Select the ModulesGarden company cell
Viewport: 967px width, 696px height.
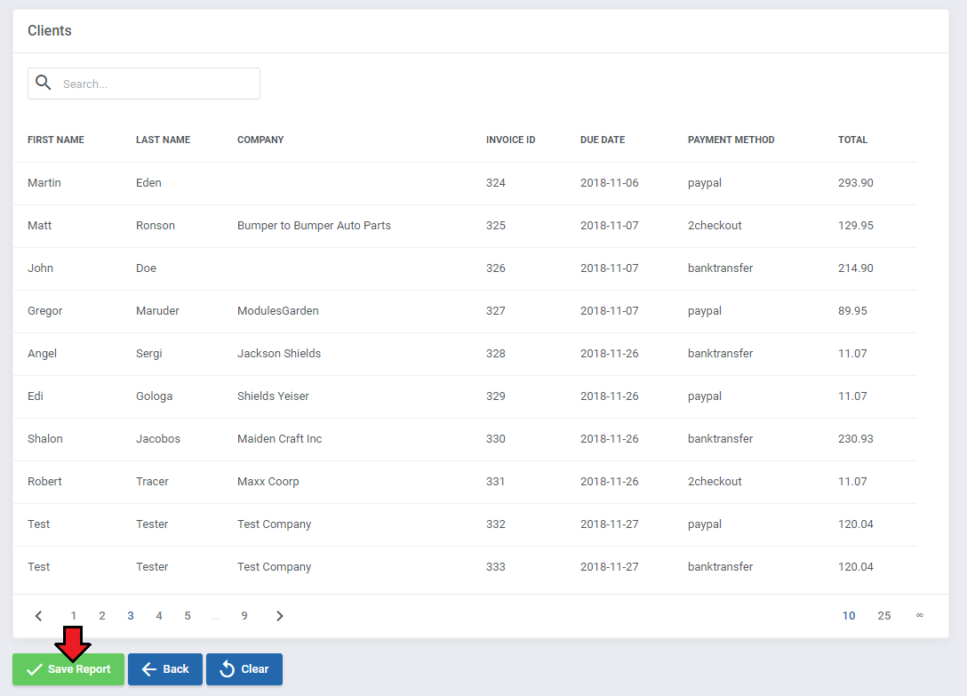(x=278, y=311)
